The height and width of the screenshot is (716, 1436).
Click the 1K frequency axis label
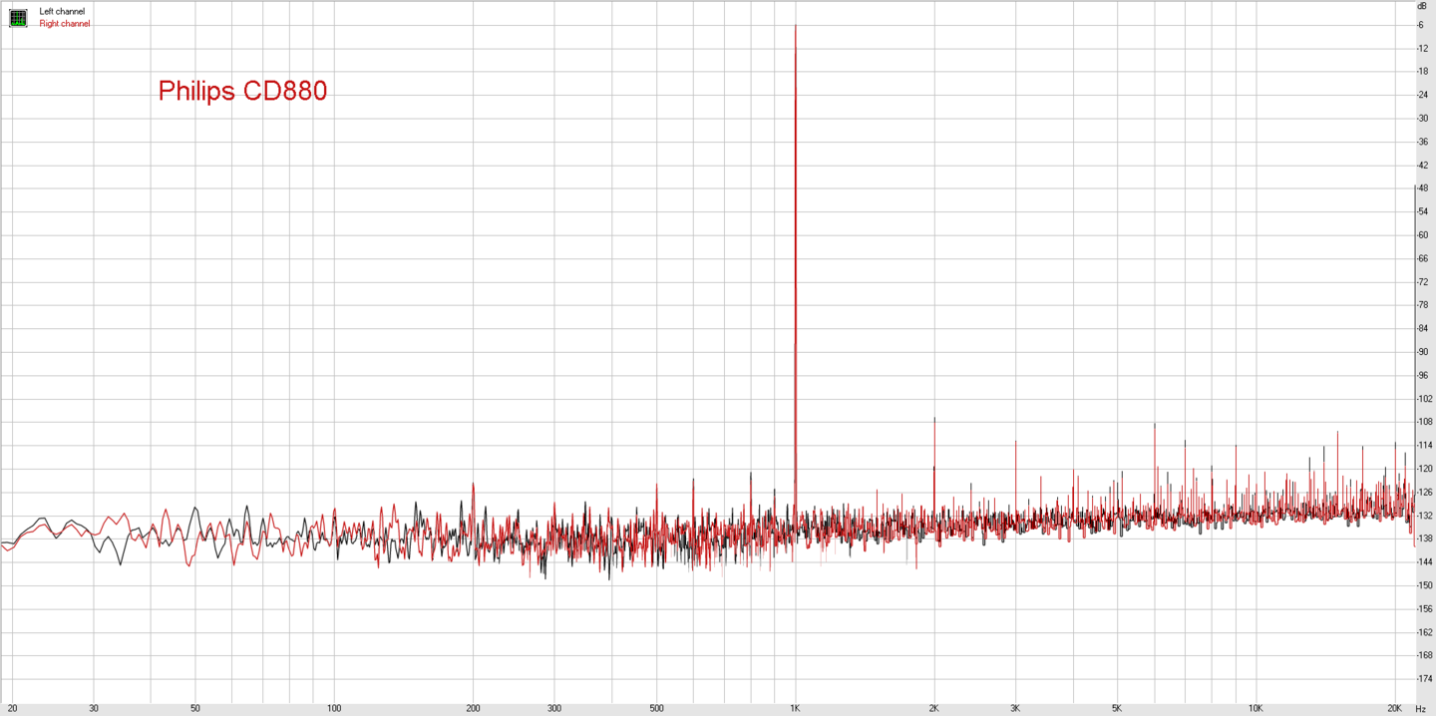click(x=795, y=708)
